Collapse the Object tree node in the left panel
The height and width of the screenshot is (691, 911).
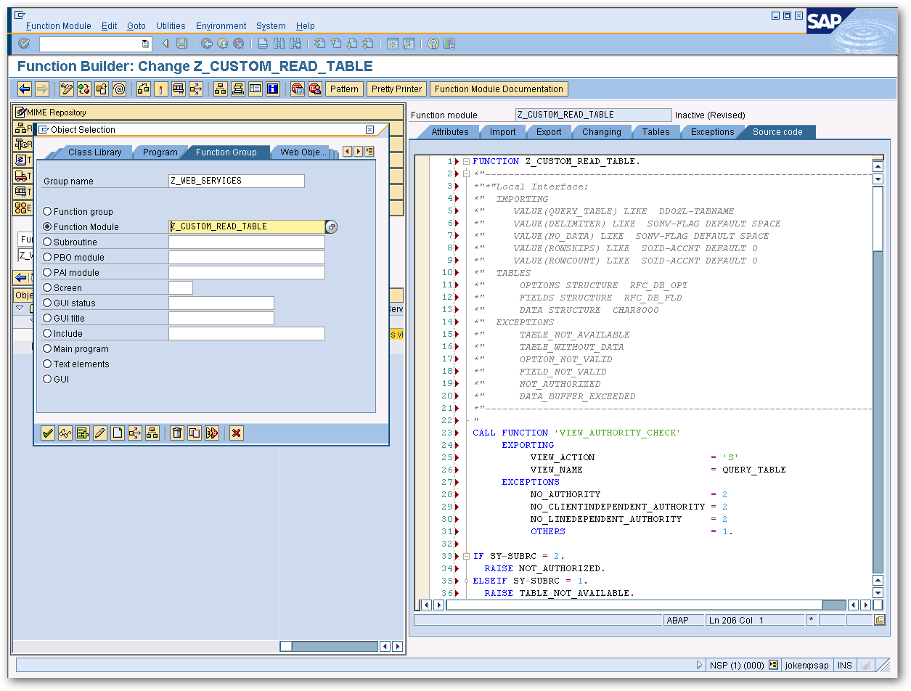point(20,308)
